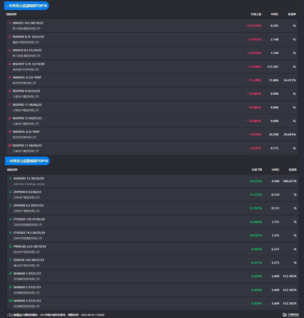Click mid price 31.886
The width and height of the screenshot is (304, 318).
[x=273, y=80]
